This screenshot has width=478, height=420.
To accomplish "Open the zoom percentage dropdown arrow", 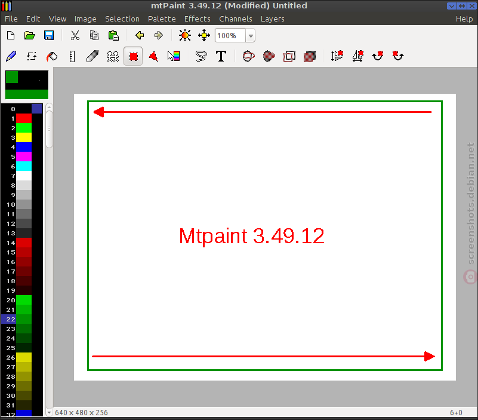I will click(x=251, y=36).
